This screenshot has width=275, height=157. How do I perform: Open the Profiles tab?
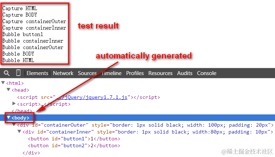(135, 73)
